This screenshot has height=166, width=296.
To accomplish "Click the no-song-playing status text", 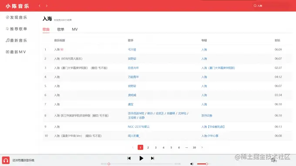I will coord(24,160).
